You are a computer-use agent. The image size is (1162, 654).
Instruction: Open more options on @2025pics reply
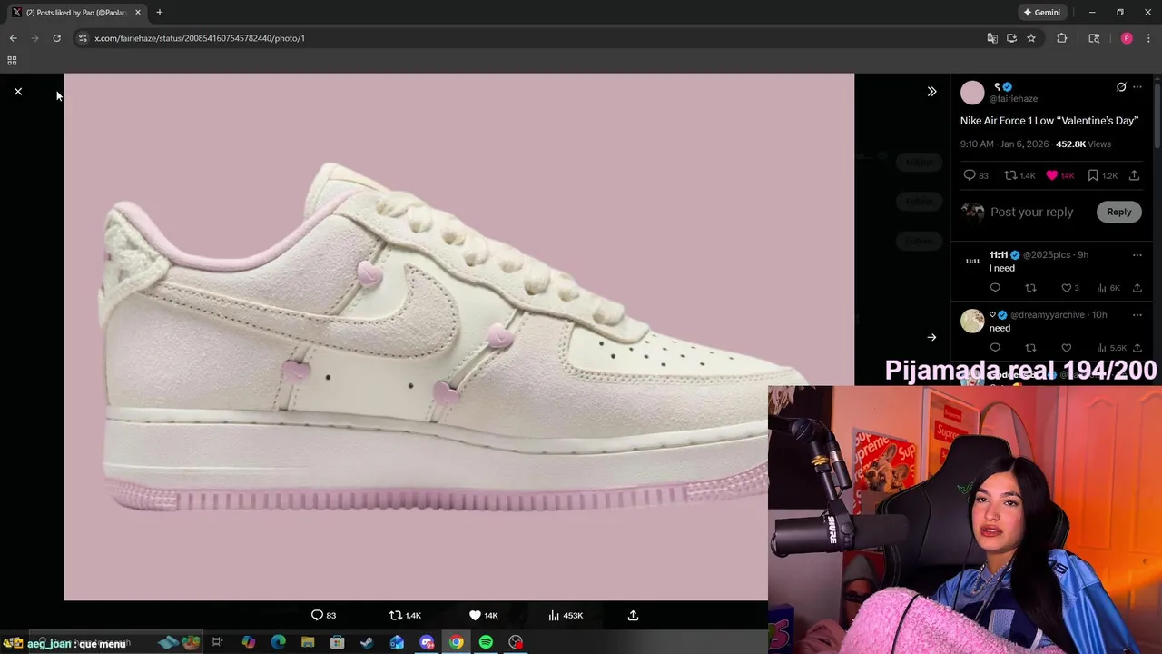[x=1137, y=255]
